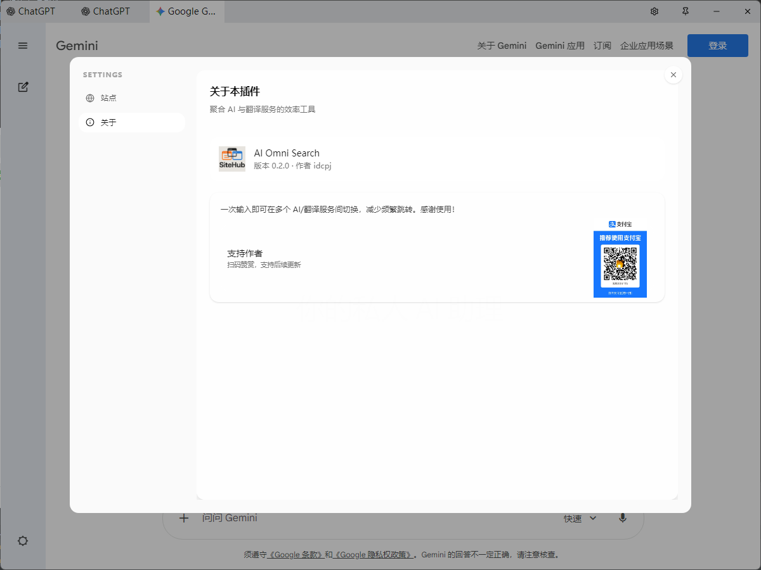Open the 站点 settings section
Screen dimensions: 761x570
point(132,98)
